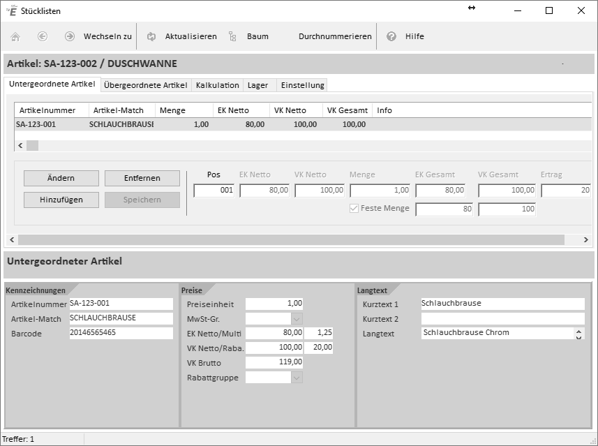598x446 pixels.
Task: Click the Menge column header
Action: click(x=184, y=110)
